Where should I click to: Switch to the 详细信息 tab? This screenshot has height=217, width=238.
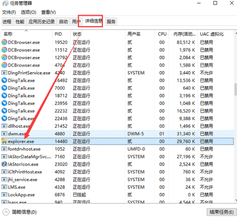pyautogui.click(x=93, y=21)
